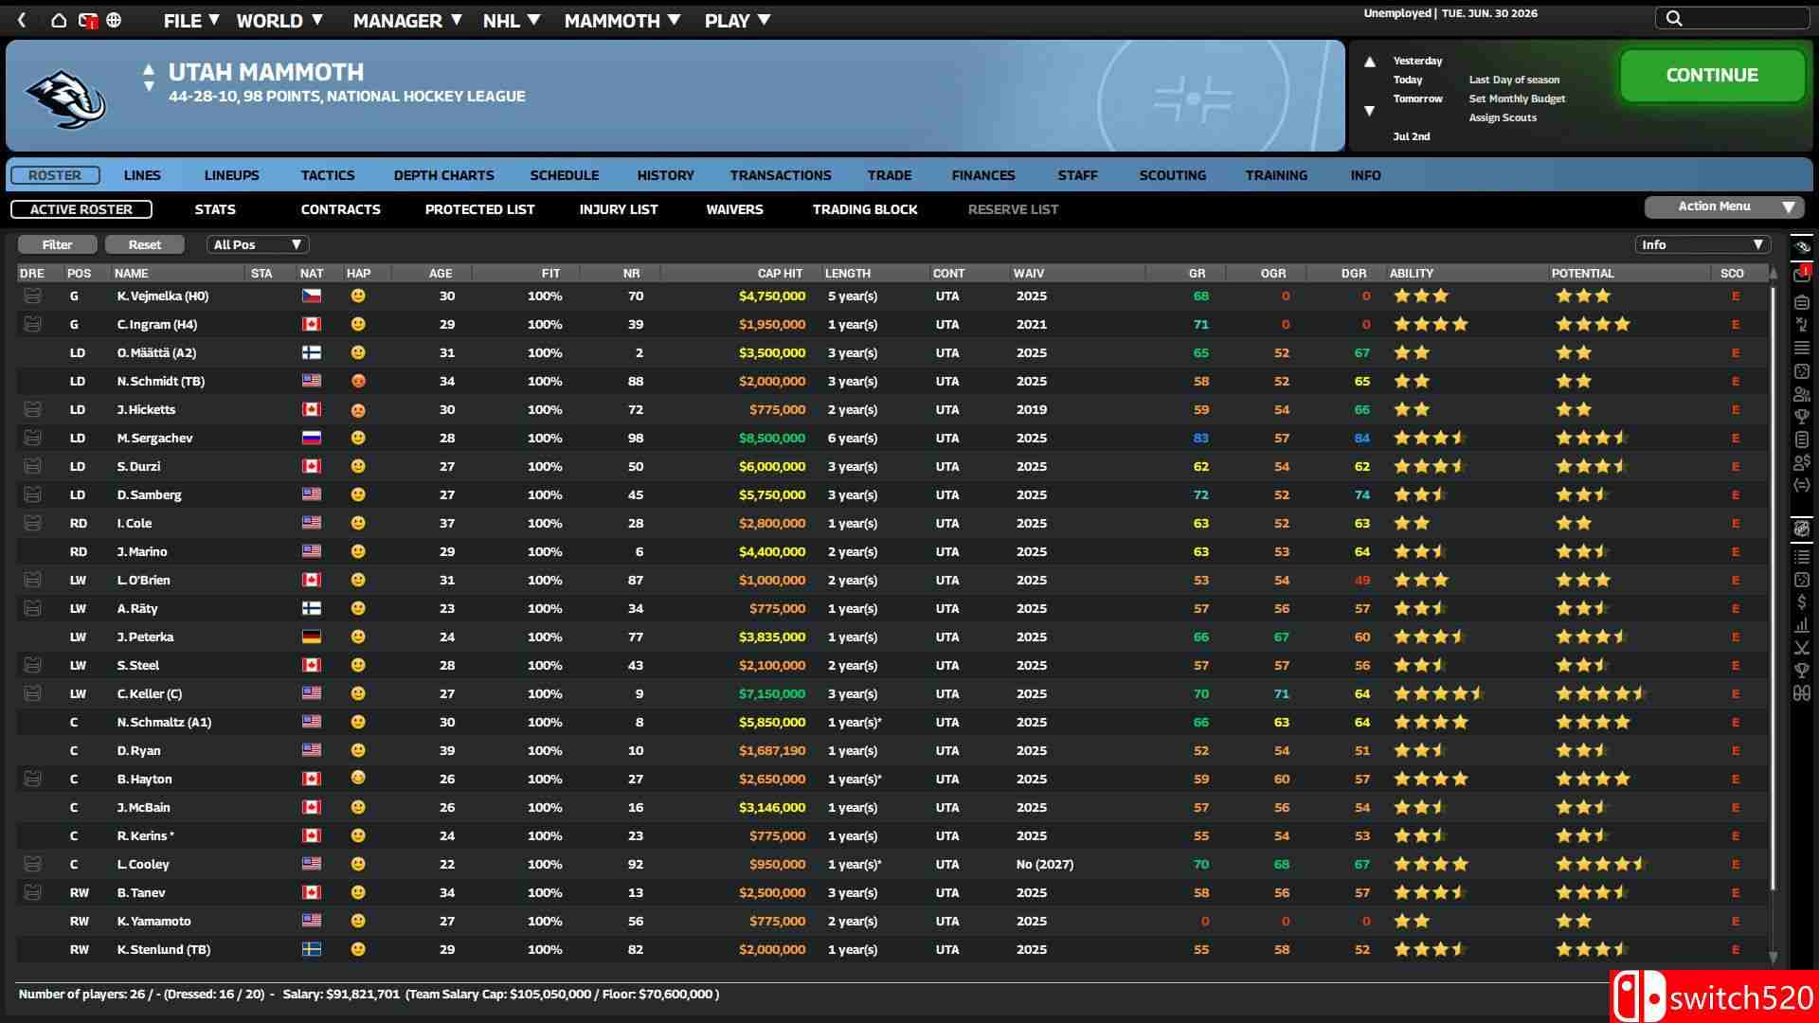Open the Action Menu dropdown
1819x1023 pixels.
point(1723,206)
